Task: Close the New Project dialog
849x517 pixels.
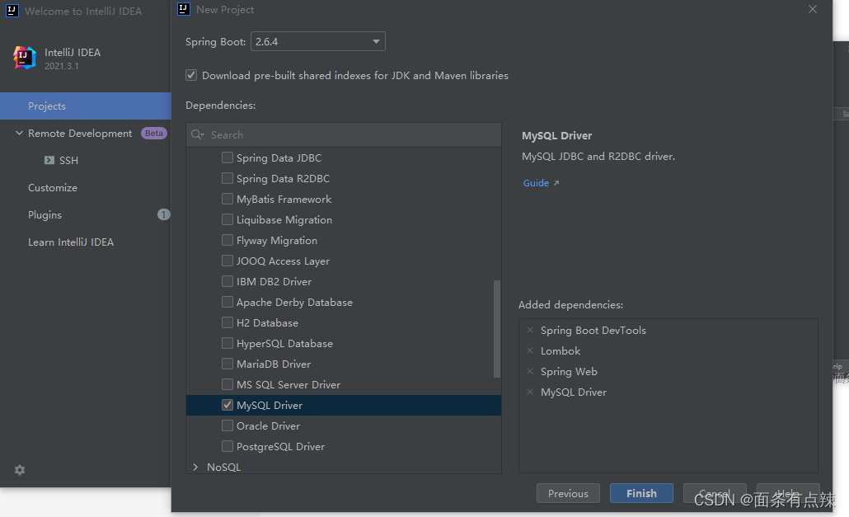Action: [x=812, y=9]
